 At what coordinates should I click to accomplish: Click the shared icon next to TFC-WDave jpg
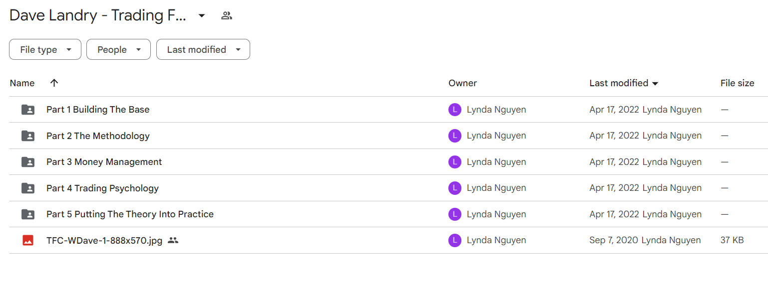[173, 240]
